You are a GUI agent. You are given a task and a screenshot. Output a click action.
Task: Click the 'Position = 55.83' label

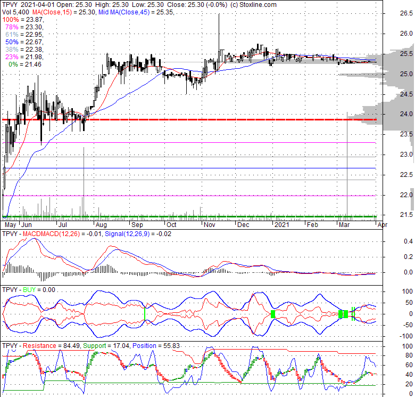click(x=156, y=346)
